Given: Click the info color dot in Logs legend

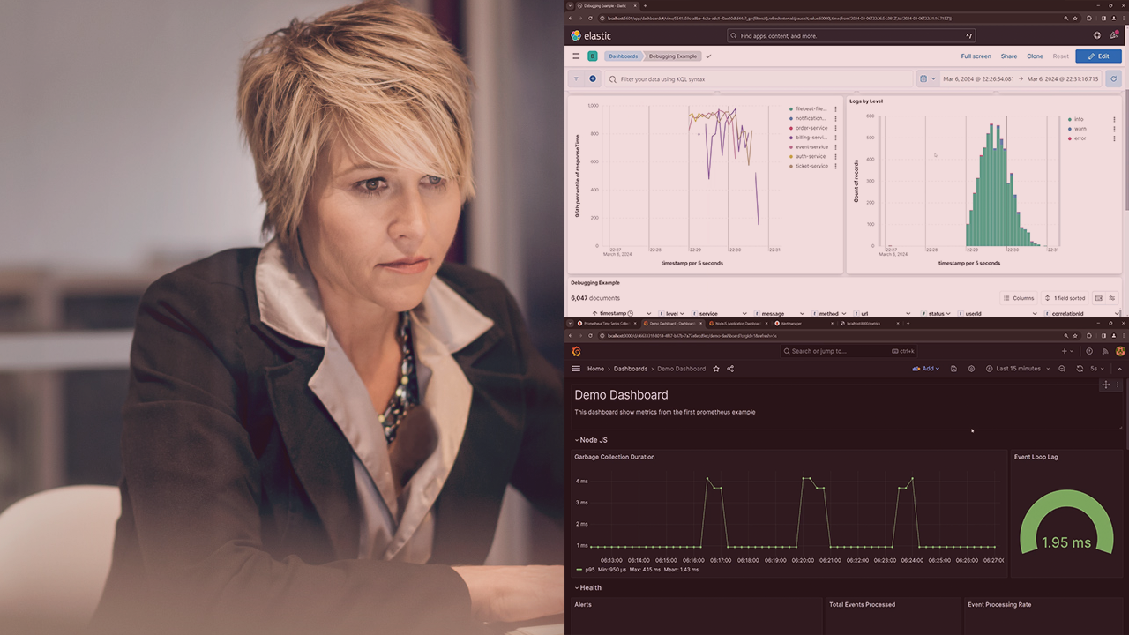Looking at the screenshot, I should pos(1070,119).
